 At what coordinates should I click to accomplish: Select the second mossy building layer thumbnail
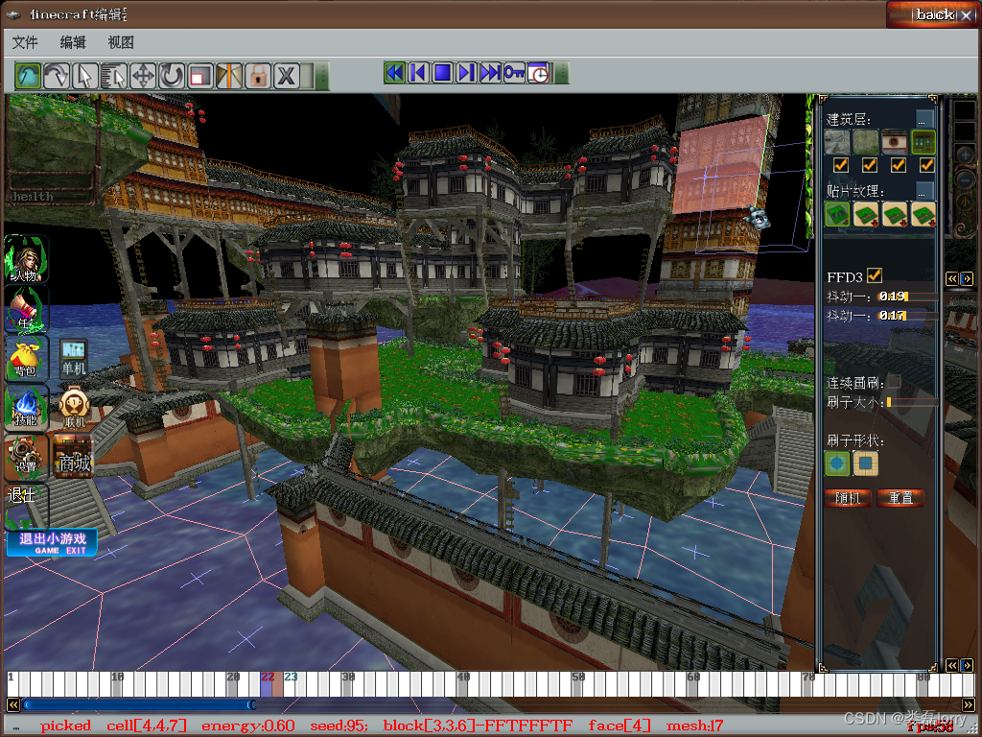pyautogui.click(x=866, y=142)
